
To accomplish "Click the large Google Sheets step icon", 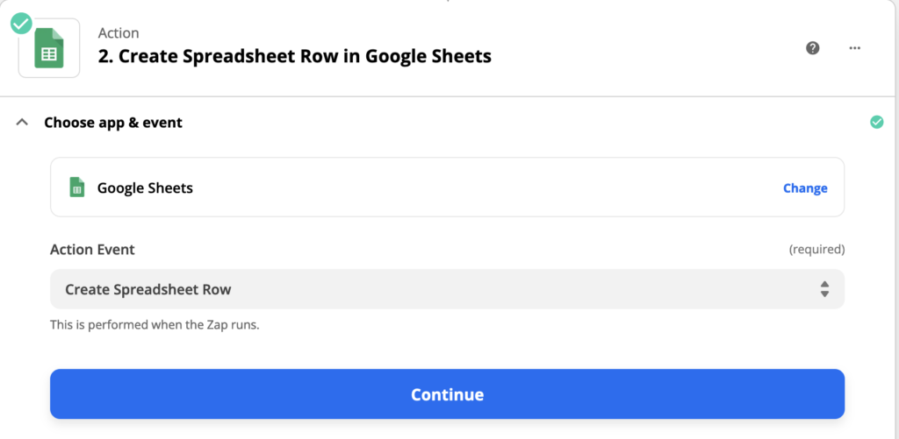I will tap(49, 48).
